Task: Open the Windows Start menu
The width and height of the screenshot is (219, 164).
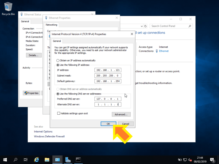Action: coord(5,160)
